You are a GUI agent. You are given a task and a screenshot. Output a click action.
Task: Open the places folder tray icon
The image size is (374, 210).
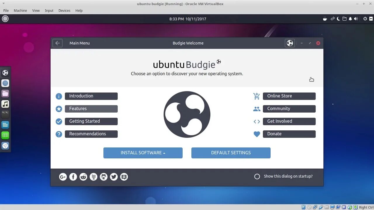[344, 19]
